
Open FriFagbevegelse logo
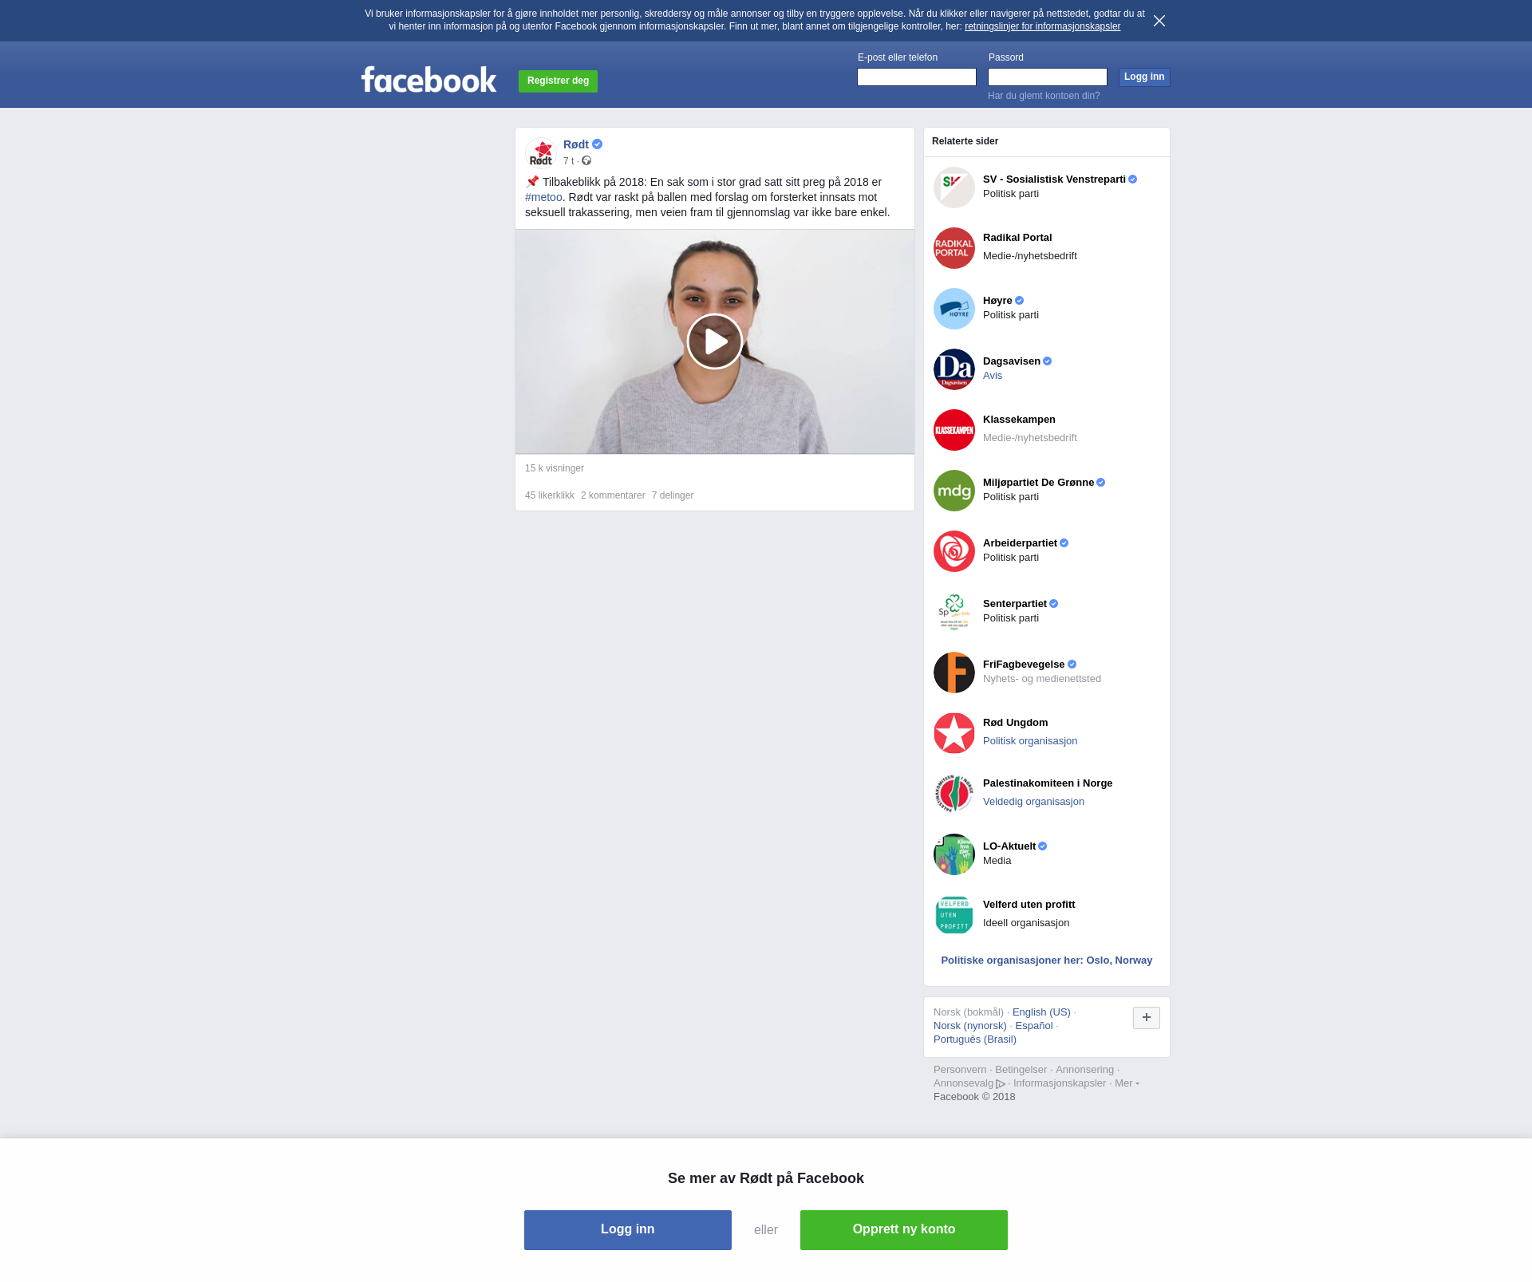[x=954, y=673]
